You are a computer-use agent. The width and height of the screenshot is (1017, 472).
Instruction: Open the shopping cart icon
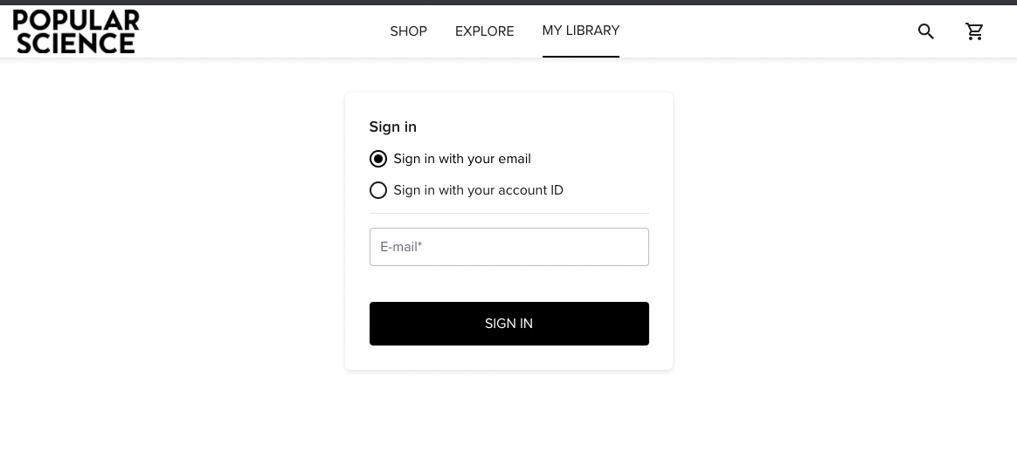point(974,31)
